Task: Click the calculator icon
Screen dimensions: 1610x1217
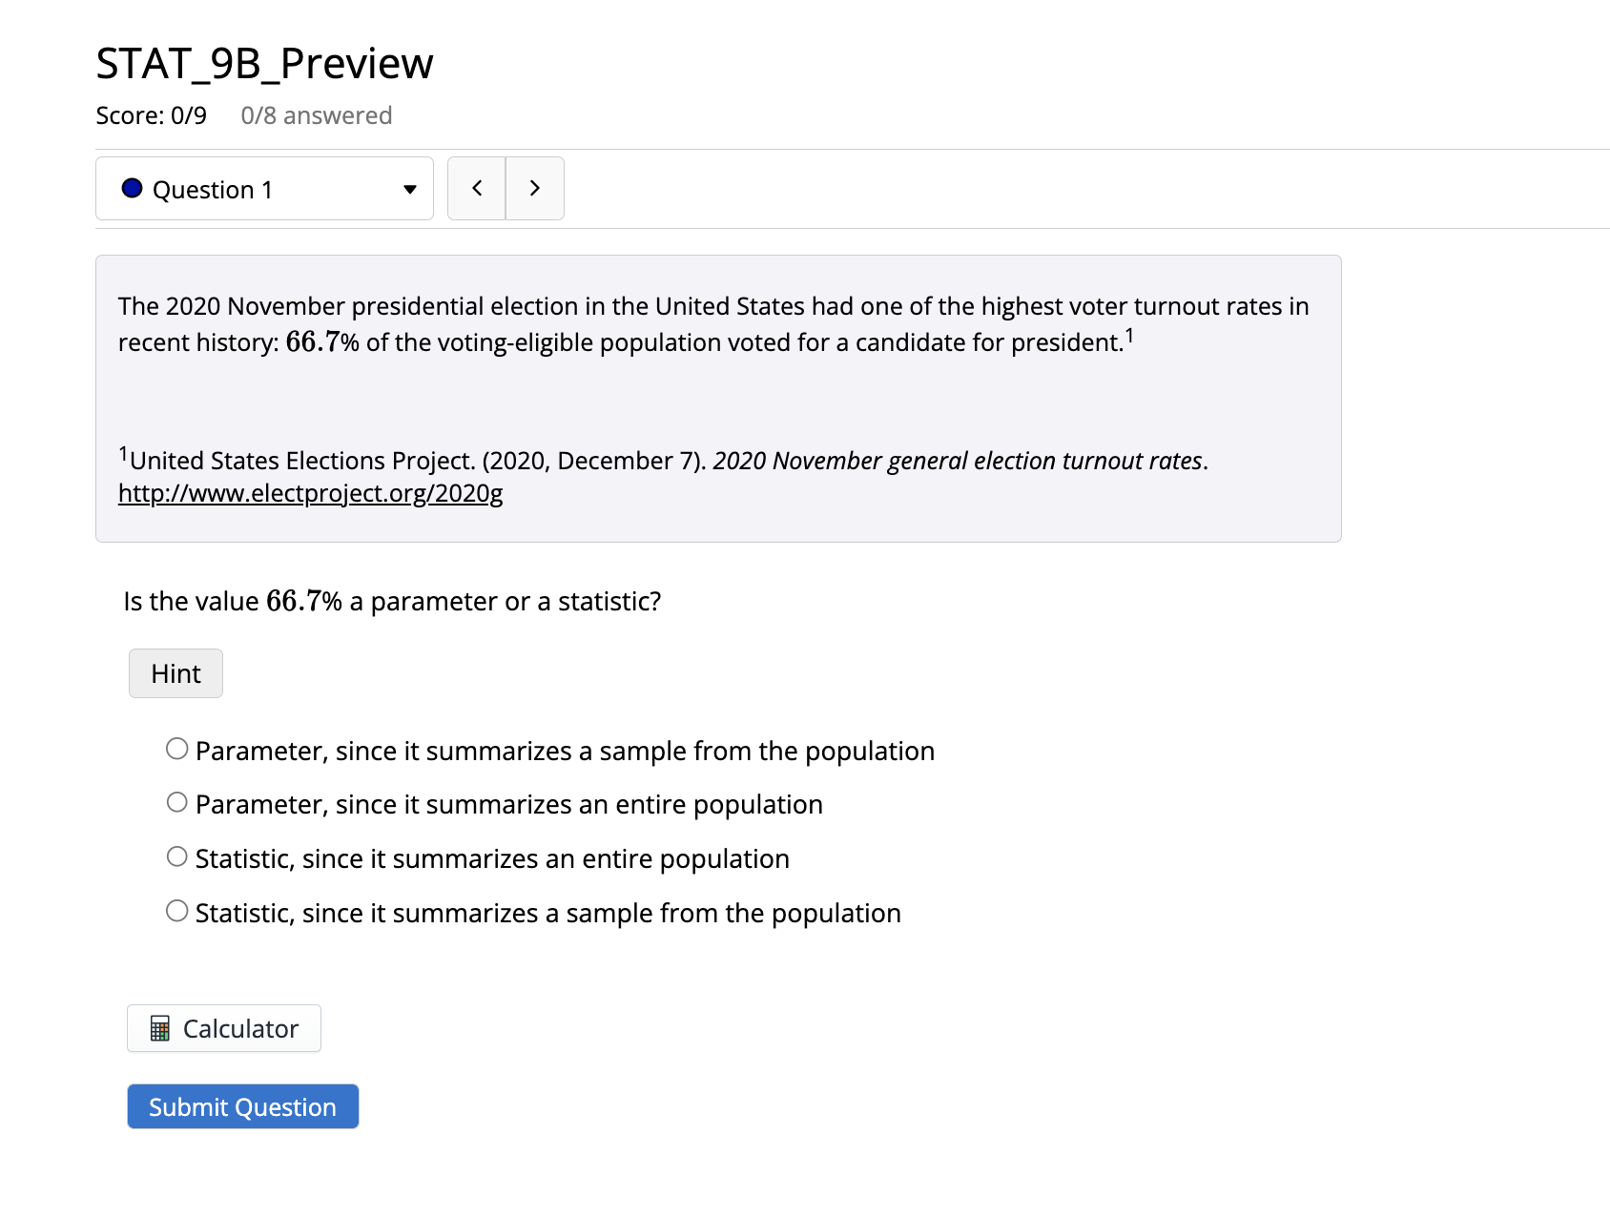Action: (160, 1029)
